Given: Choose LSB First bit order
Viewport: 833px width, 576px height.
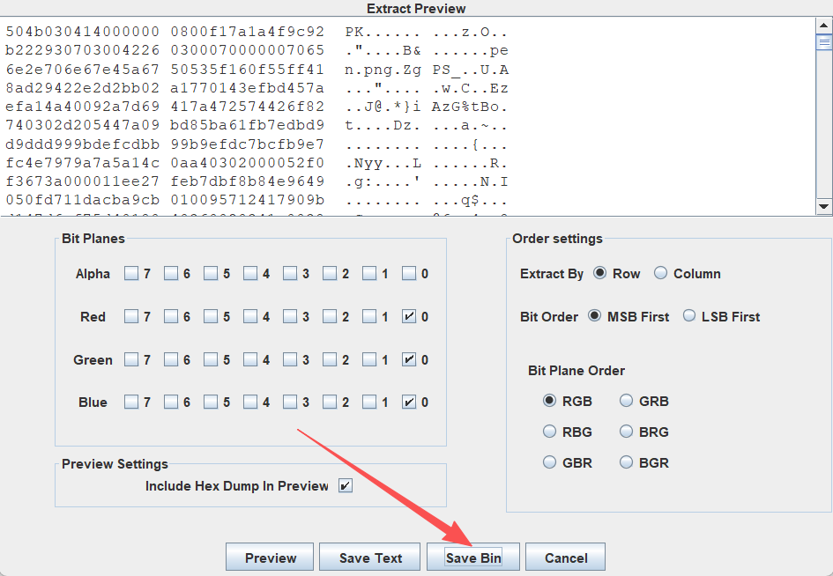Looking at the screenshot, I should (688, 316).
